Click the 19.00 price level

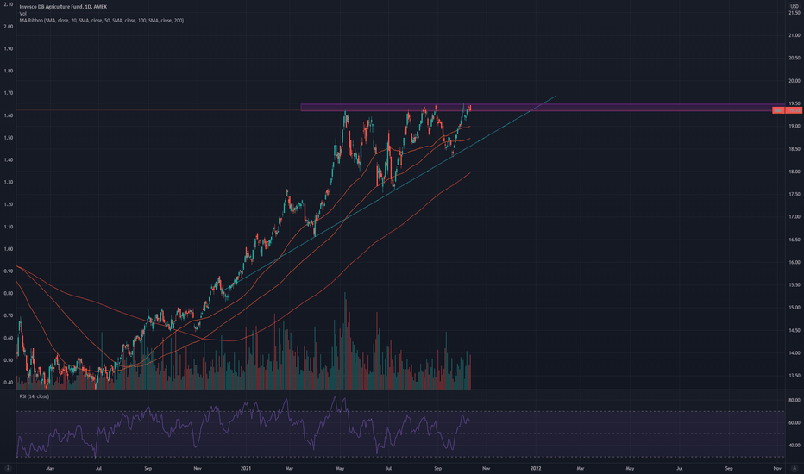(795, 126)
